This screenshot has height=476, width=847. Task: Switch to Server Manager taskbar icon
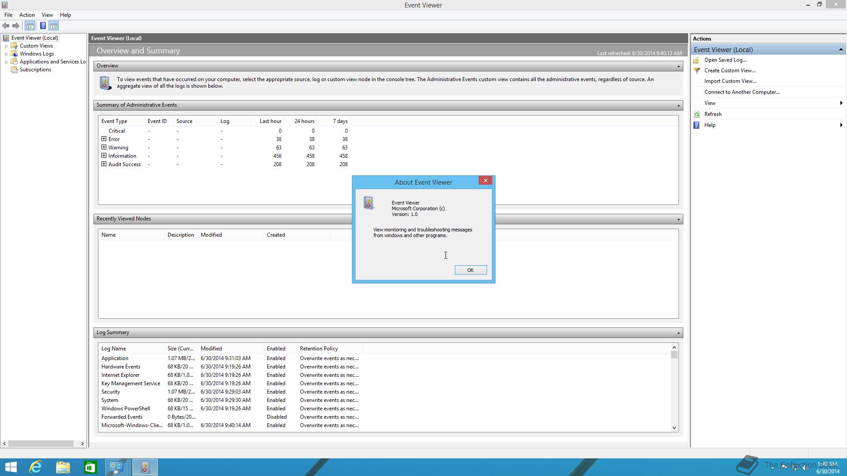click(x=117, y=467)
